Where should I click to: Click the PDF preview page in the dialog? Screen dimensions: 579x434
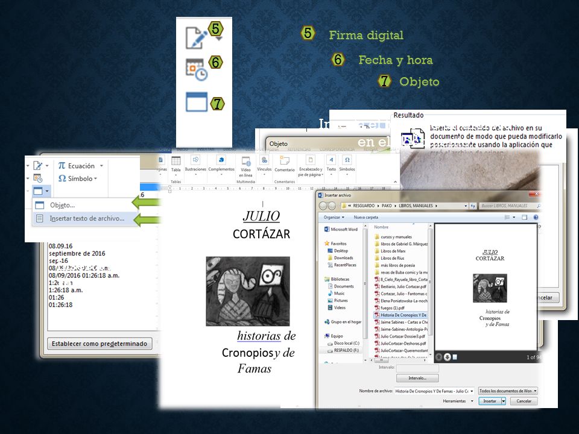[486, 287]
